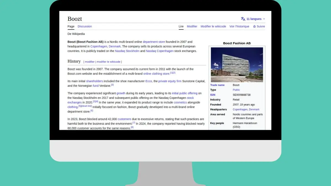331x186 pixels.
Task: Open the initial public offering link
Action: [185, 93]
